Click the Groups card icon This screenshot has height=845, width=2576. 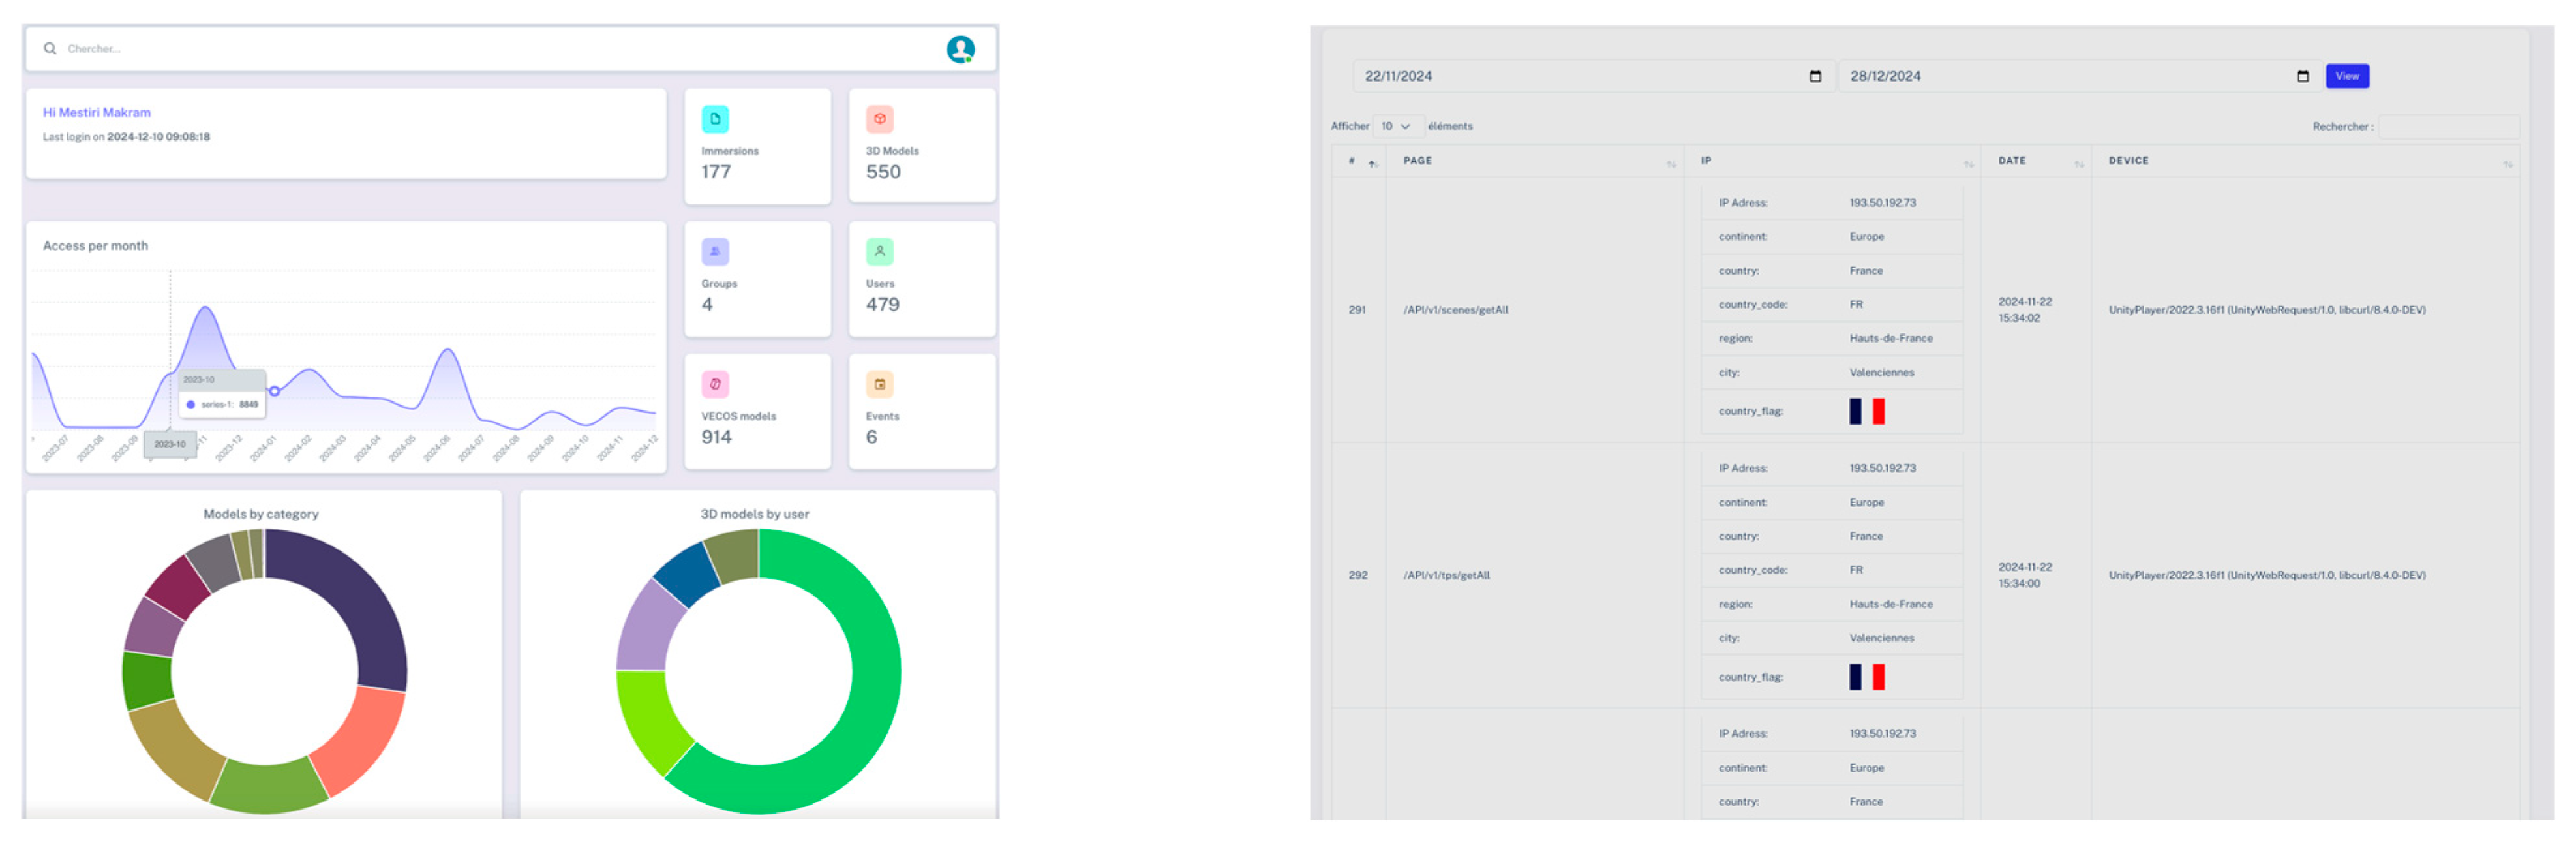tap(715, 252)
